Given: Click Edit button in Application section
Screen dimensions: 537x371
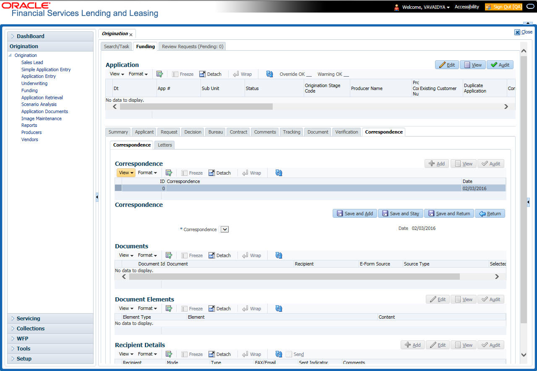Looking at the screenshot, I should point(447,65).
